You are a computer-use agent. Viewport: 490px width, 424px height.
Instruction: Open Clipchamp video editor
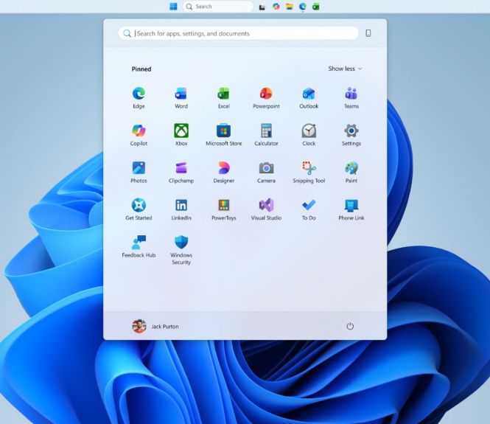(181, 173)
